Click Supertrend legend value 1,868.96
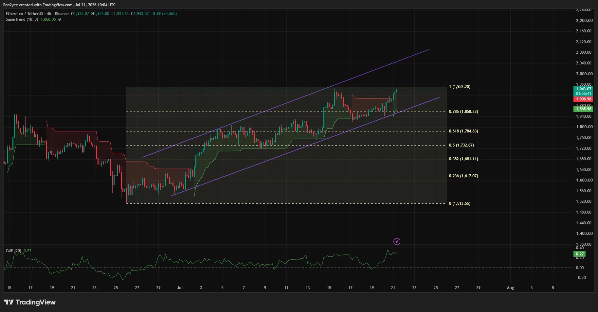Viewport: 598px width, 312px height. click(48, 19)
